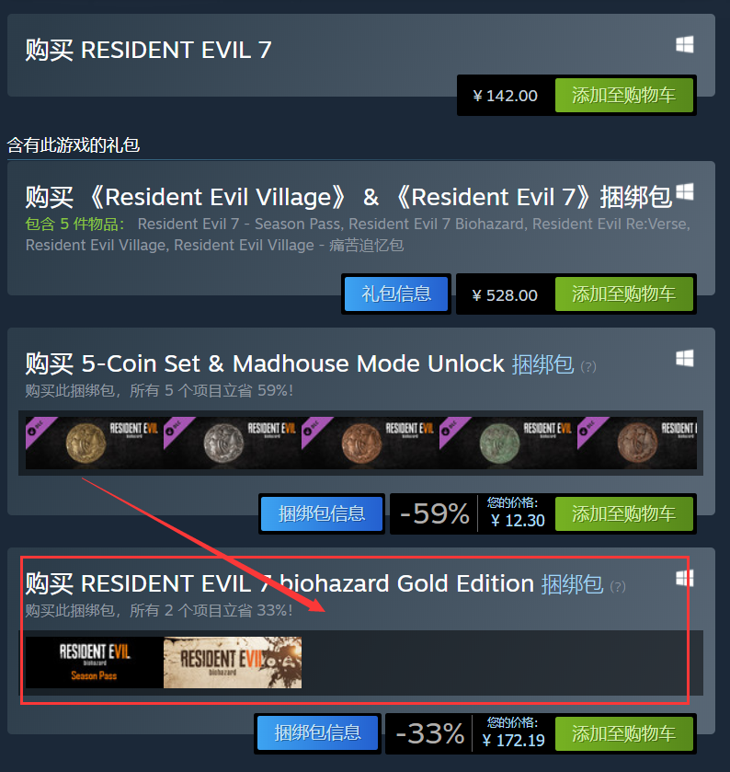Open the Resident Evil 7 biohazard thumbnail
730x772 pixels.
[x=233, y=663]
